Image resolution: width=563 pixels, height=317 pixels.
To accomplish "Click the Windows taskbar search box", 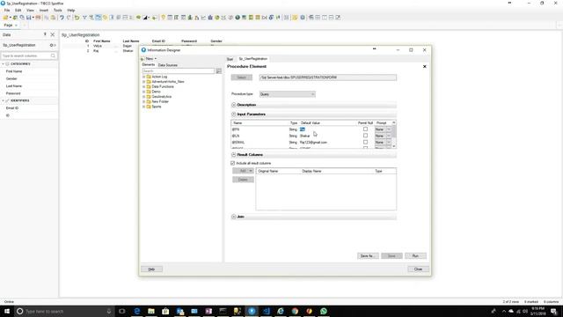I will coord(64,311).
